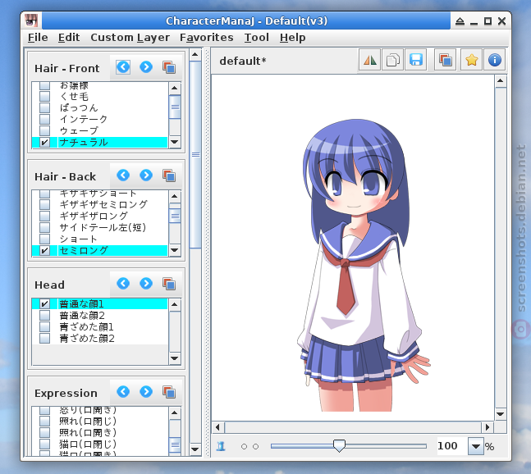Image resolution: width=531 pixels, height=474 pixels.
Task: Open the File menu
Action: [38, 37]
